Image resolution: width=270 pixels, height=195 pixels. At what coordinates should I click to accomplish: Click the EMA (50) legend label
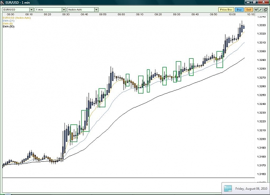click(x=9, y=26)
